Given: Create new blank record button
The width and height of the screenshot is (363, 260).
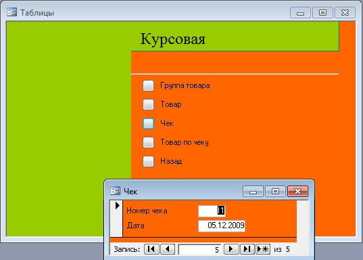Looking at the screenshot, I should [x=263, y=249].
